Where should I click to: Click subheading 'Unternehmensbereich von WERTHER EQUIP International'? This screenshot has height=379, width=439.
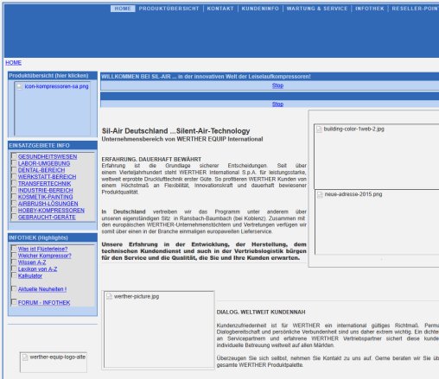coord(182,139)
